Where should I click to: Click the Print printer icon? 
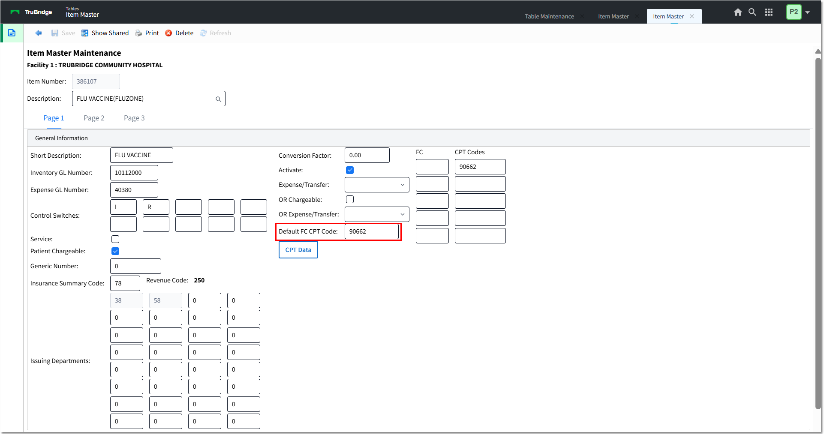click(x=138, y=33)
